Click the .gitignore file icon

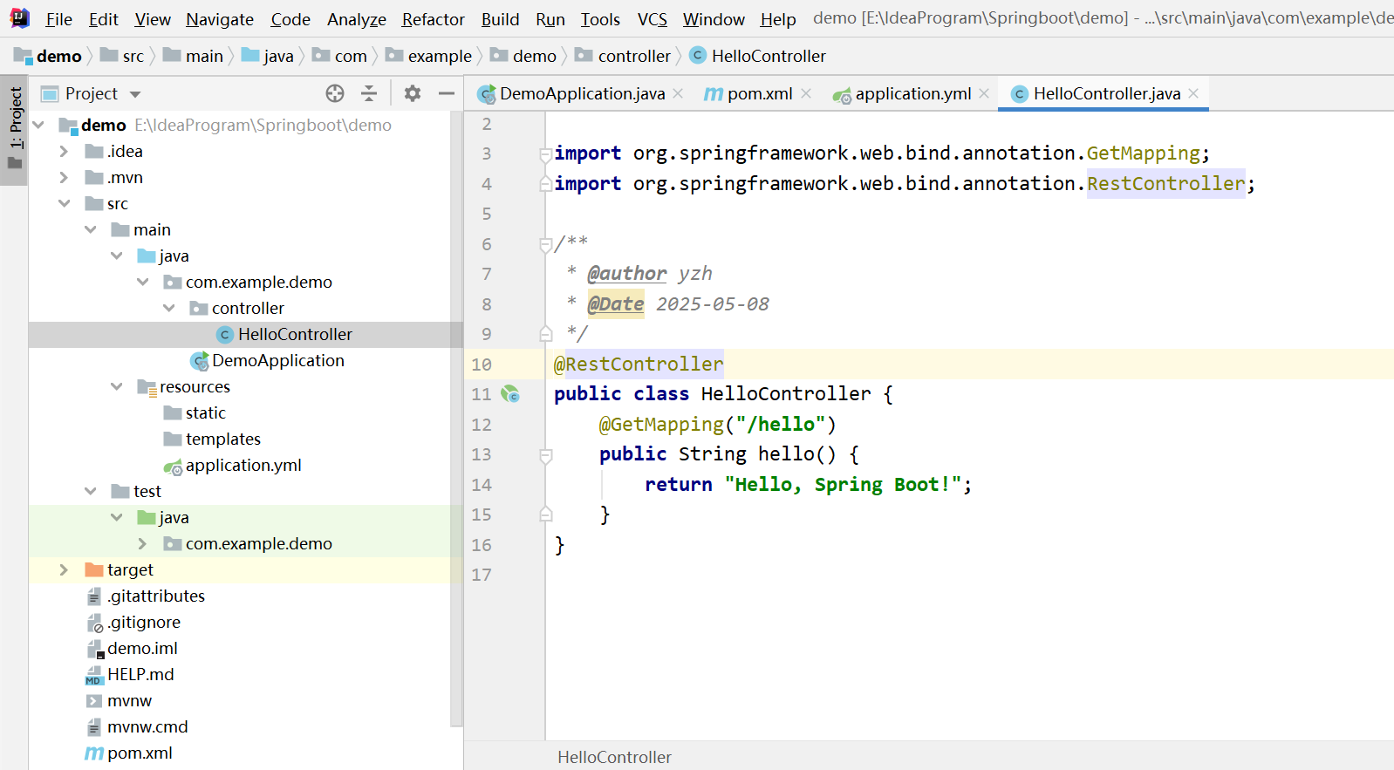(94, 623)
